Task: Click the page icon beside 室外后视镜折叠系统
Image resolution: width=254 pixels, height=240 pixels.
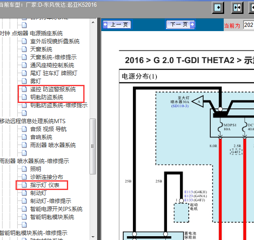Action: [24, 41]
